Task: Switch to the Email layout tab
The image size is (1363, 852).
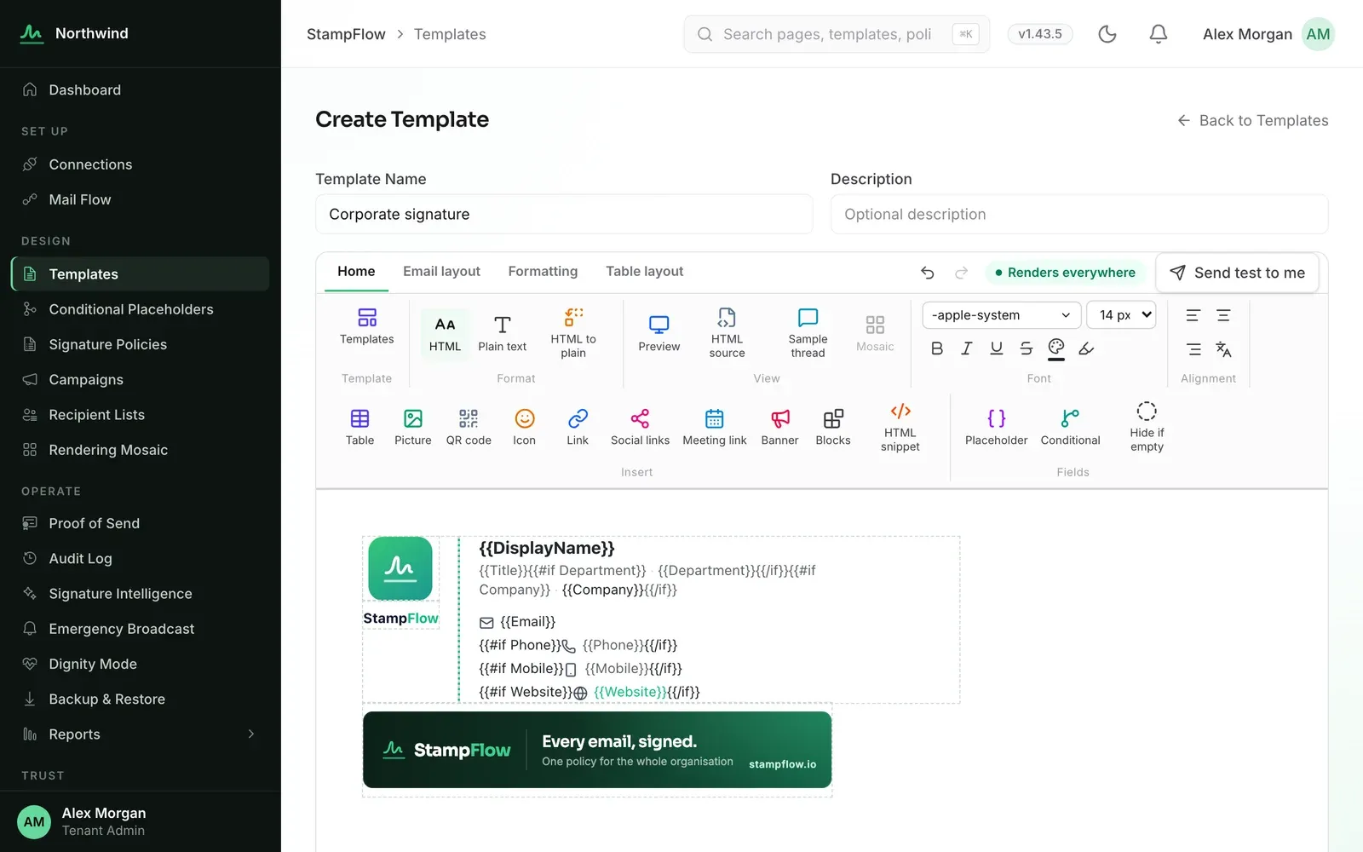Action: (x=441, y=272)
